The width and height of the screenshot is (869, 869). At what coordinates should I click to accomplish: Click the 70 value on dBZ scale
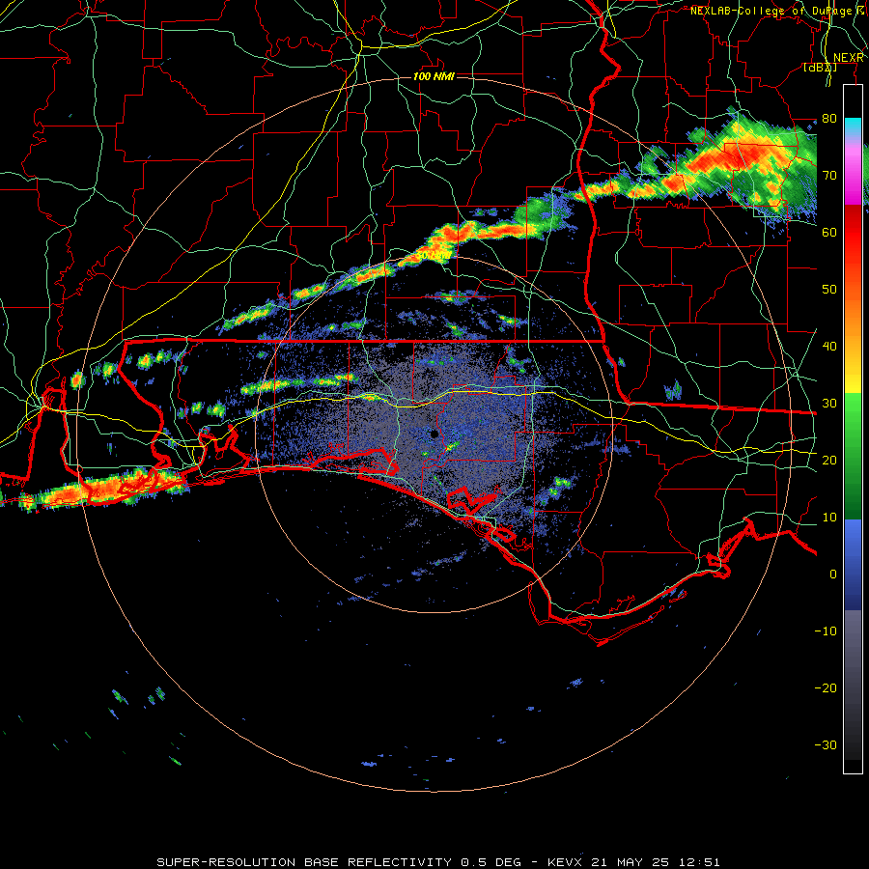(829, 176)
